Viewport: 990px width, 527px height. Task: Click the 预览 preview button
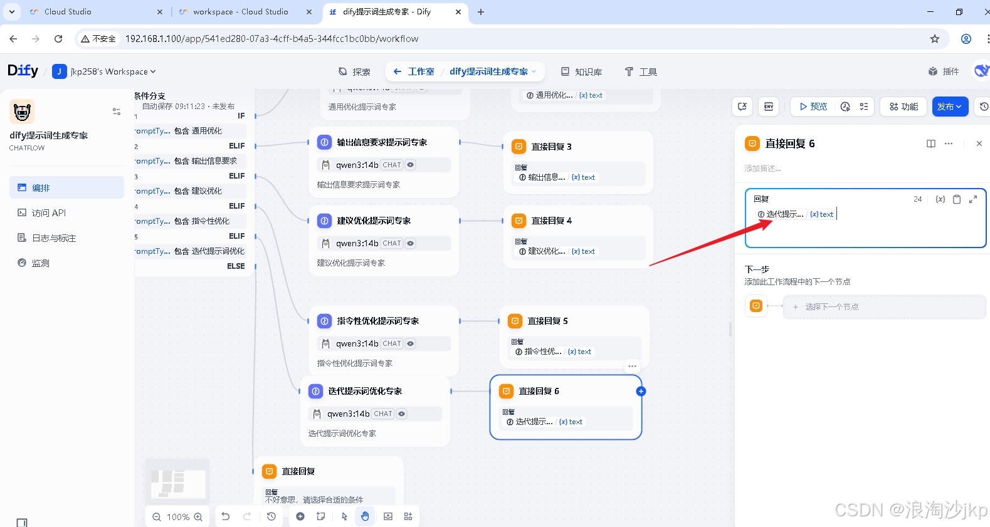click(x=813, y=107)
